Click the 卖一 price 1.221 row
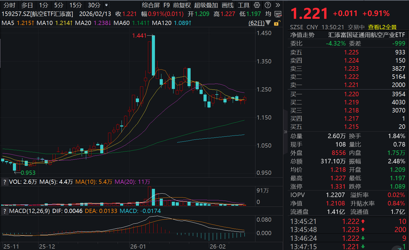The width and height of the screenshot is (409, 250). tap(351, 85)
